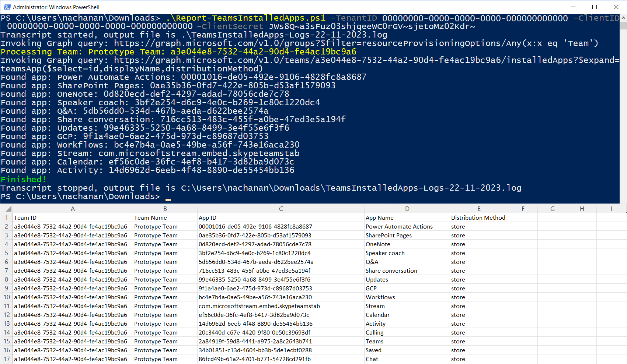Select column E header

479,209
